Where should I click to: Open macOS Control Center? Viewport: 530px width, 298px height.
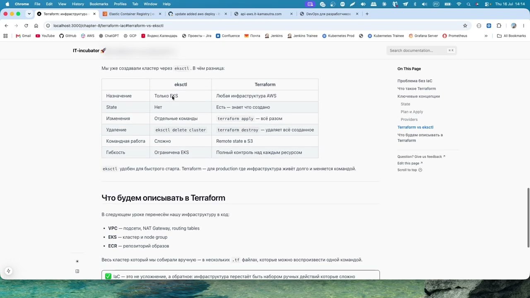pos(487,4)
